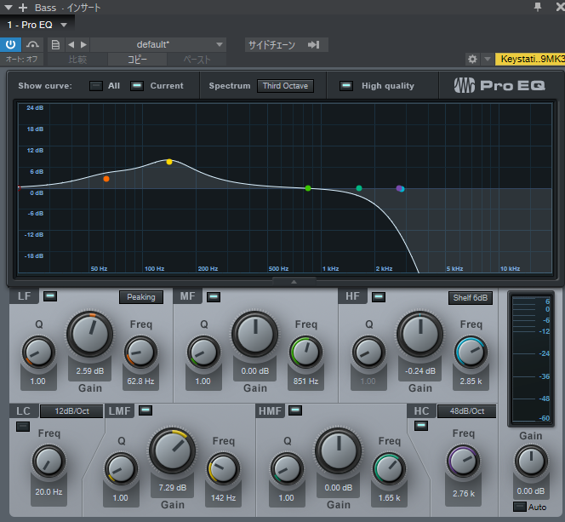Image resolution: width=565 pixels, height=522 pixels.
Task: Open LF Peaking filter type dropdown
Action: (141, 297)
